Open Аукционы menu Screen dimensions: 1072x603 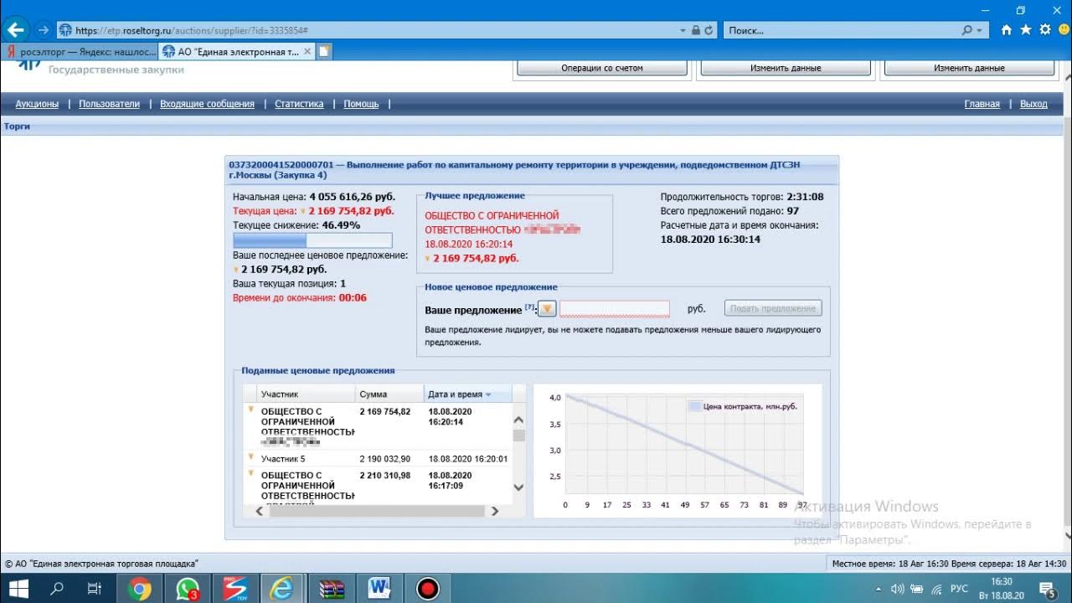click(x=37, y=104)
